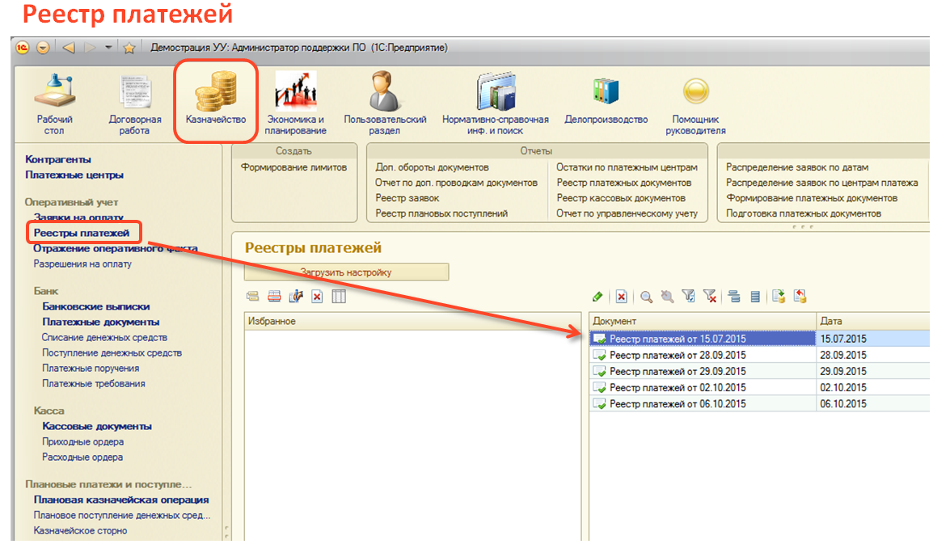933x544 pixels.
Task: Open the main menu round dropdown button
Action: coord(42,48)
